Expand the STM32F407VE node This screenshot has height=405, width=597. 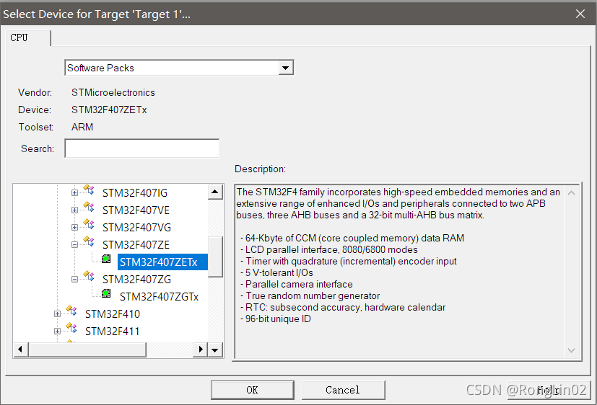tap(74, 210)
